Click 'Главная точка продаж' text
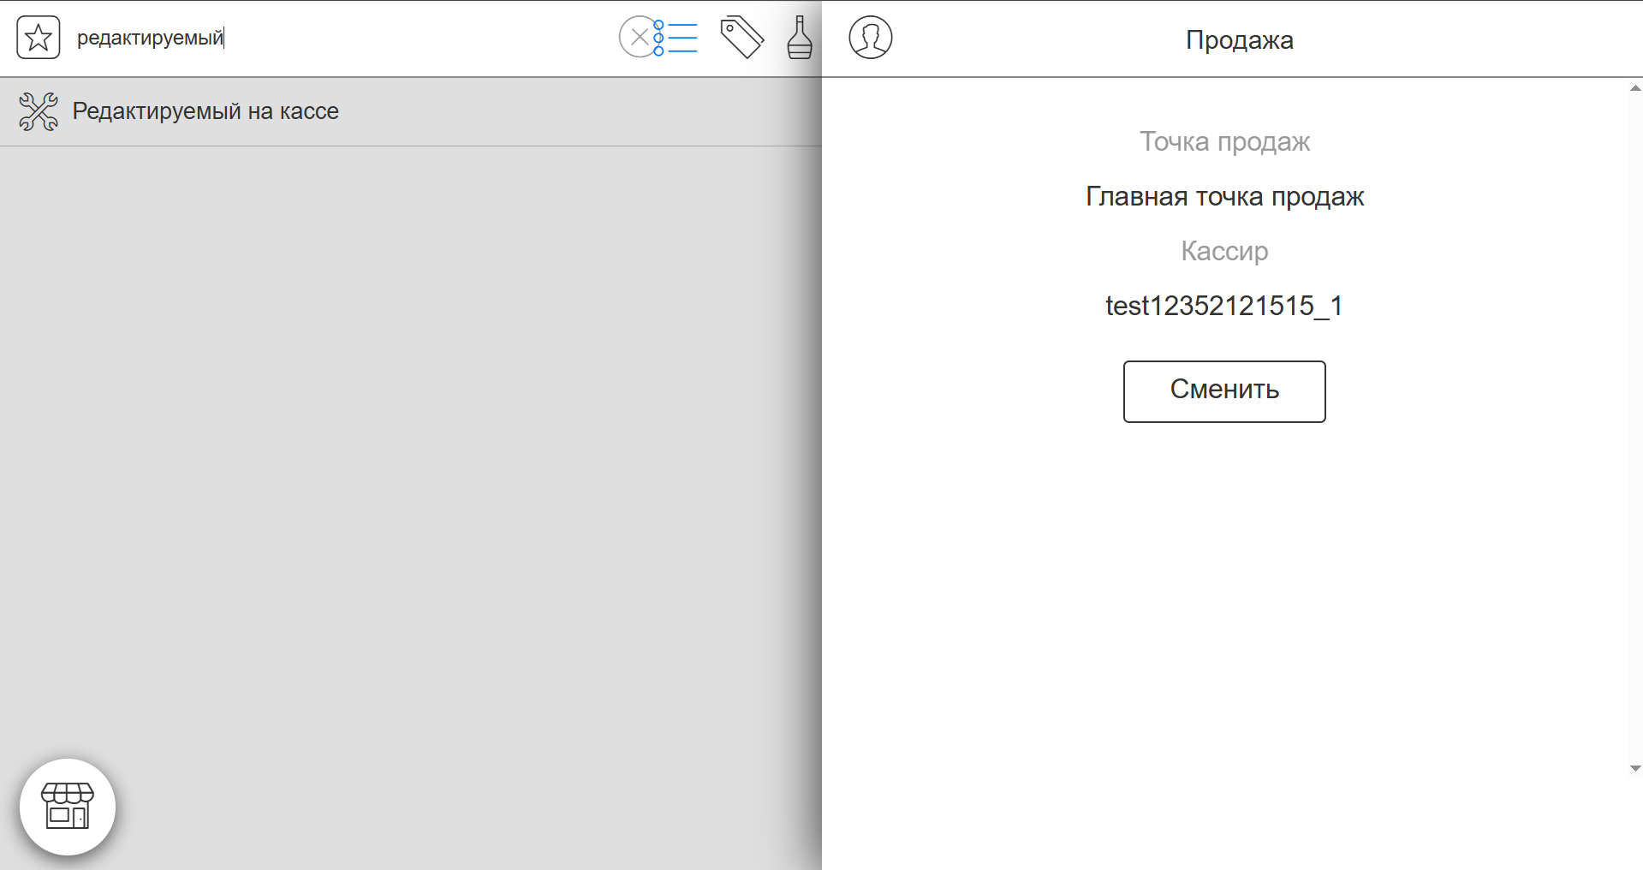 pos(1224,197)
